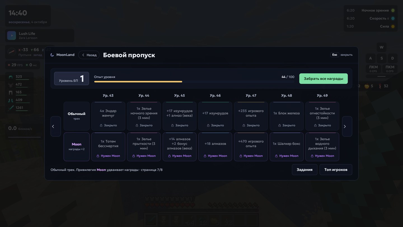
Task: Open the Задания button
Action: click(x=304, y=170)
